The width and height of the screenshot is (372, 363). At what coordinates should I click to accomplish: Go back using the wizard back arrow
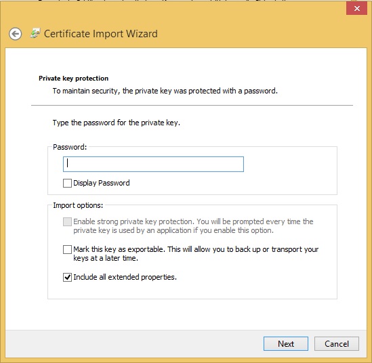click(x=16, y=34)
